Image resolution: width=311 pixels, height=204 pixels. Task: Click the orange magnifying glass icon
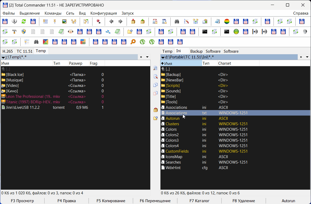133,41
